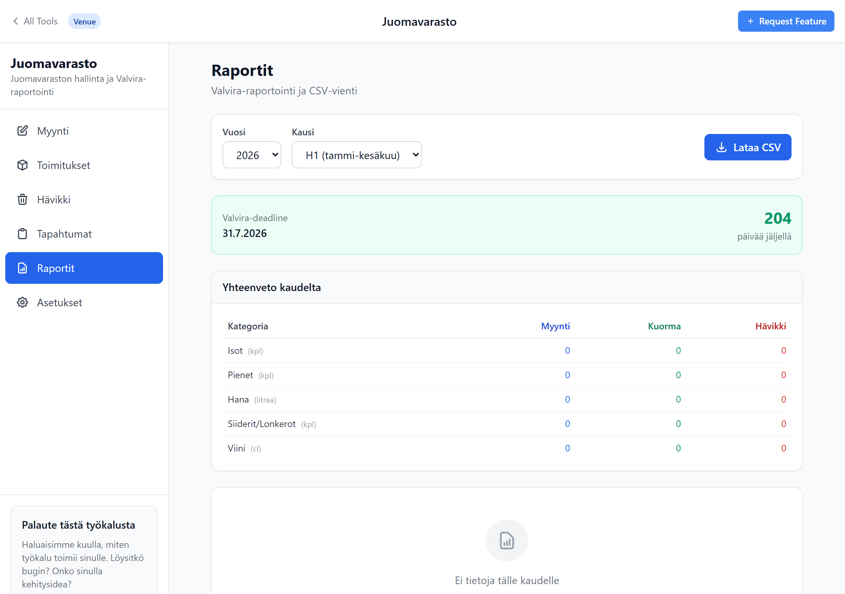Click the back chevron beside All Tools
Screen dimensions: 845x594
point(16,21)
